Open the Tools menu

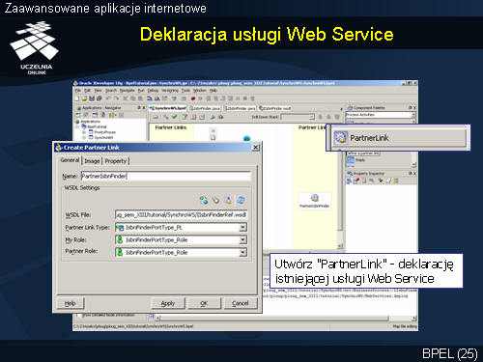185,91
